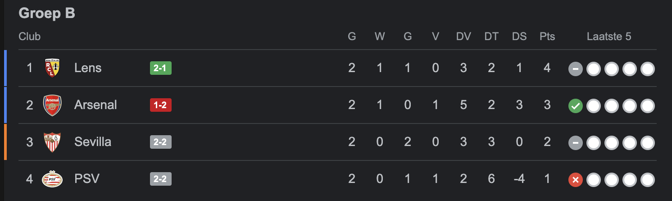Click Arsenal's green checkmark win icon
The height and width of the screenshot is (201, 672).
pos(576,106)
